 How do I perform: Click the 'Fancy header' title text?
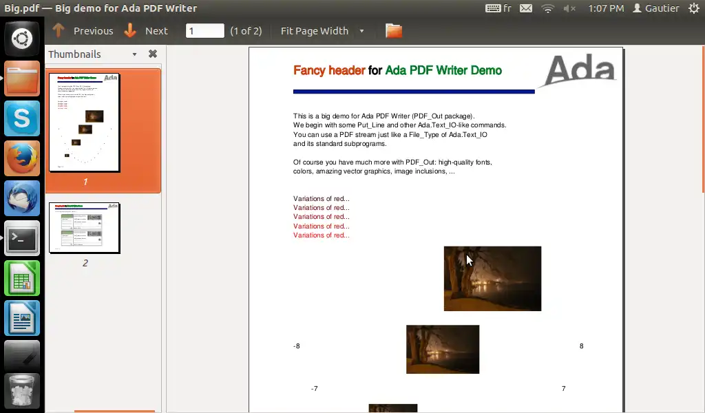(x=329, y=71)
